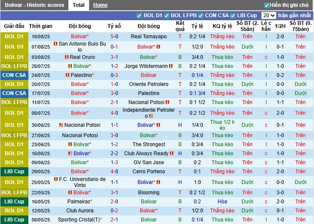Viewport: 314px width, 224px height.
Task: Click the 1/2H column header
Action: point(280,26)
